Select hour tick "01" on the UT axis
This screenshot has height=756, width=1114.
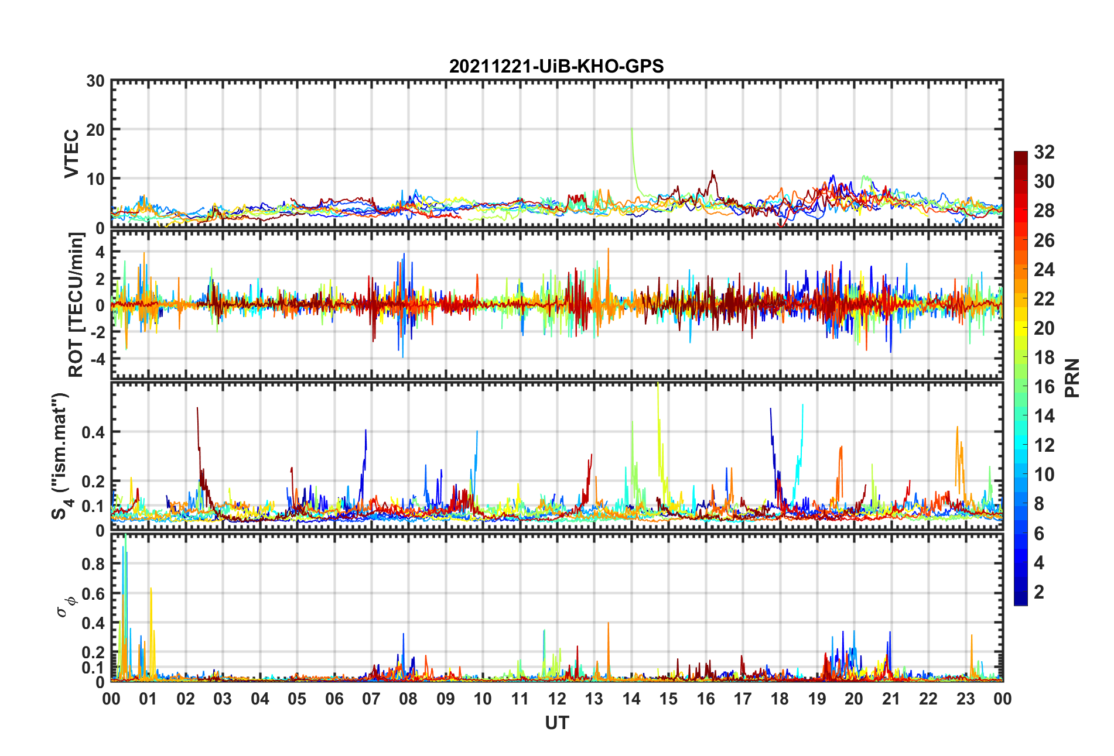148,699
